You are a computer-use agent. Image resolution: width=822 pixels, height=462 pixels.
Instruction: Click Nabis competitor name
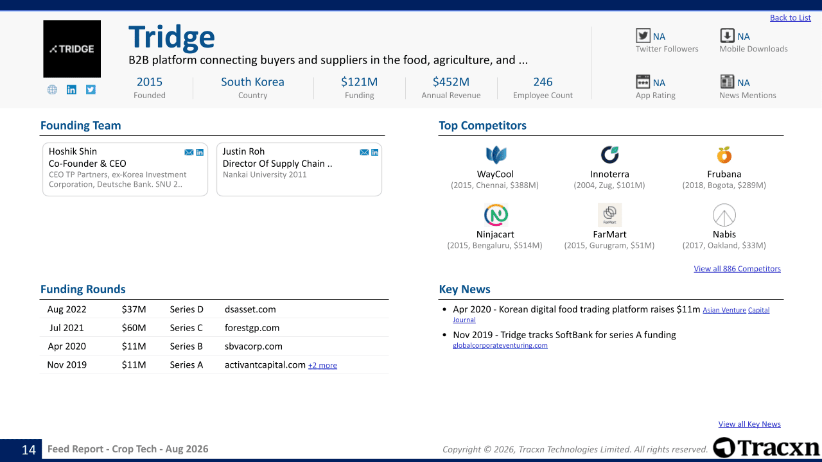tap(724, 235)
